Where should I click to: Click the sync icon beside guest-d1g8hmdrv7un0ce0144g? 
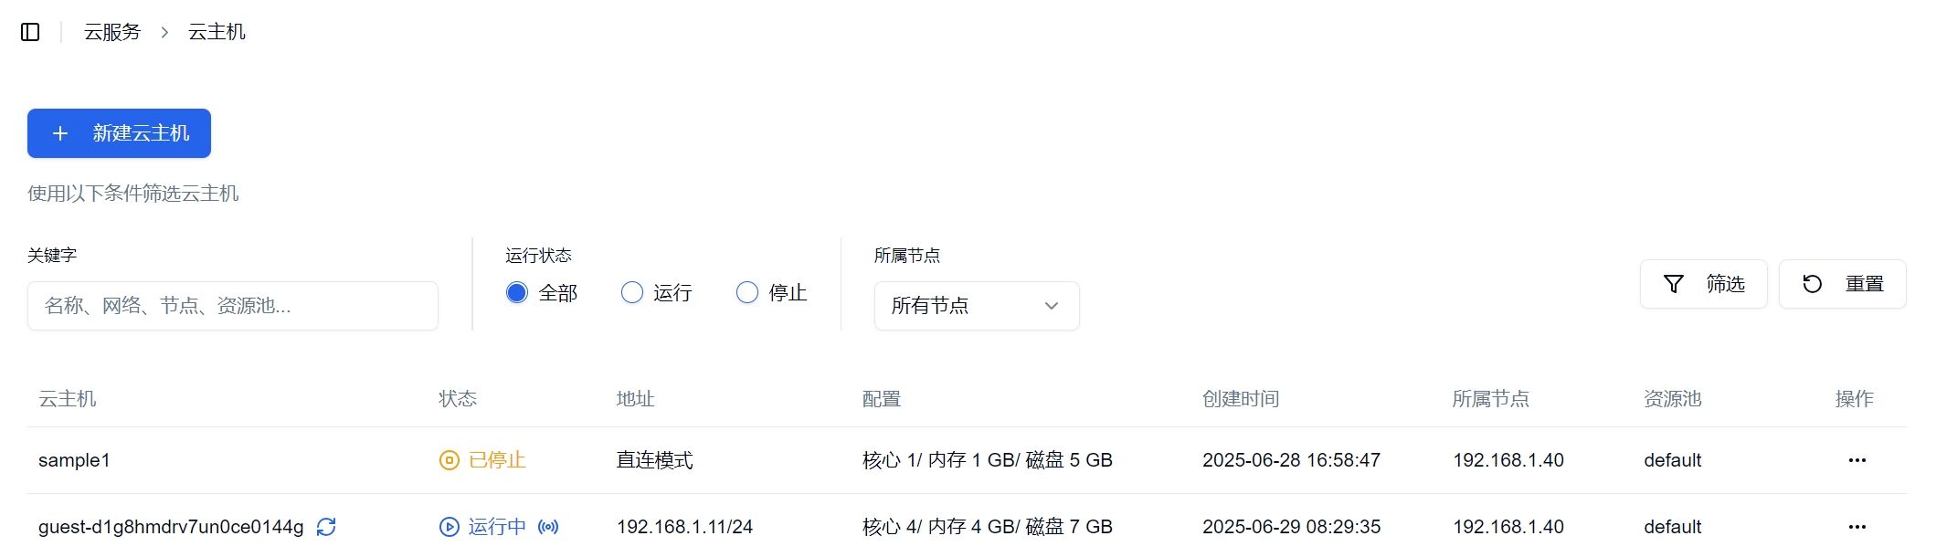[326, 527]
